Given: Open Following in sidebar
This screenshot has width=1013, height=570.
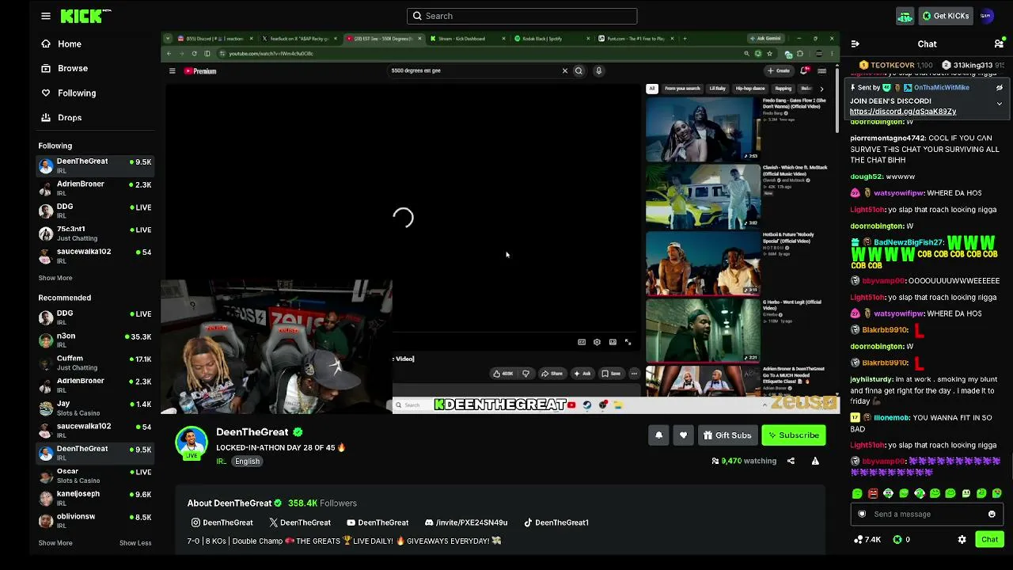Looking at the screenshot, I should 77,93.
